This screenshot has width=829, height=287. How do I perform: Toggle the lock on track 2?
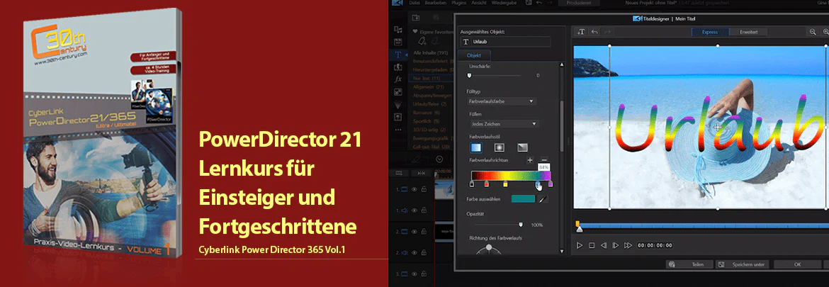pos(424,232)
